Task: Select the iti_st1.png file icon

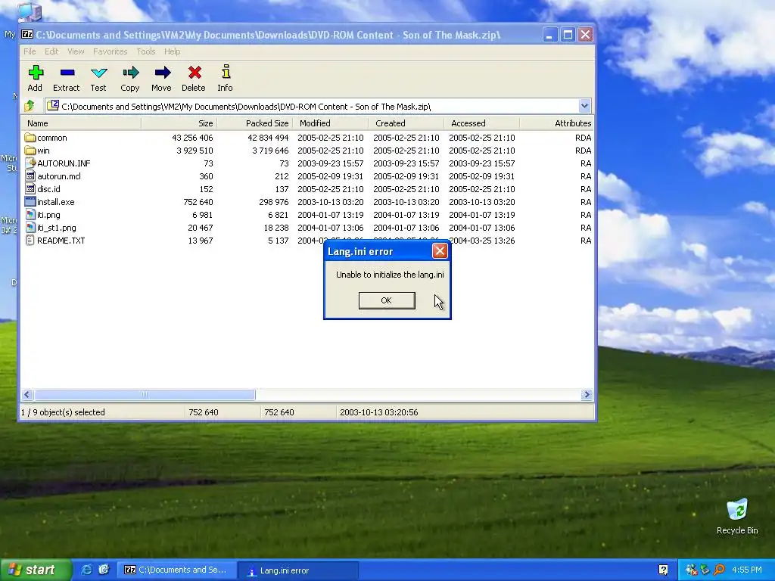Action: 30,227
